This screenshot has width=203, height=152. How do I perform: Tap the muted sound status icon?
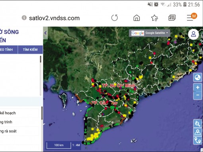point(150,4)
